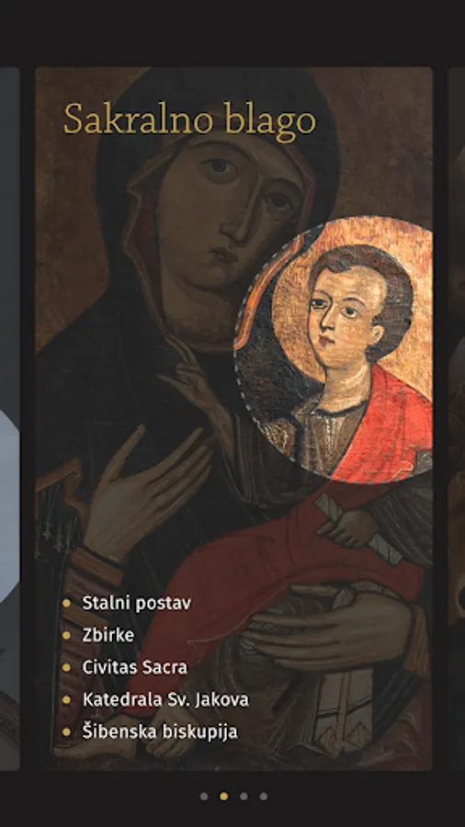
Task: Show the next card peeking at right edge
Action: tap(457, 419)
